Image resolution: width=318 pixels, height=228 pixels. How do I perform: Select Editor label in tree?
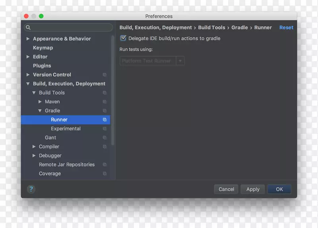[40, 57]
